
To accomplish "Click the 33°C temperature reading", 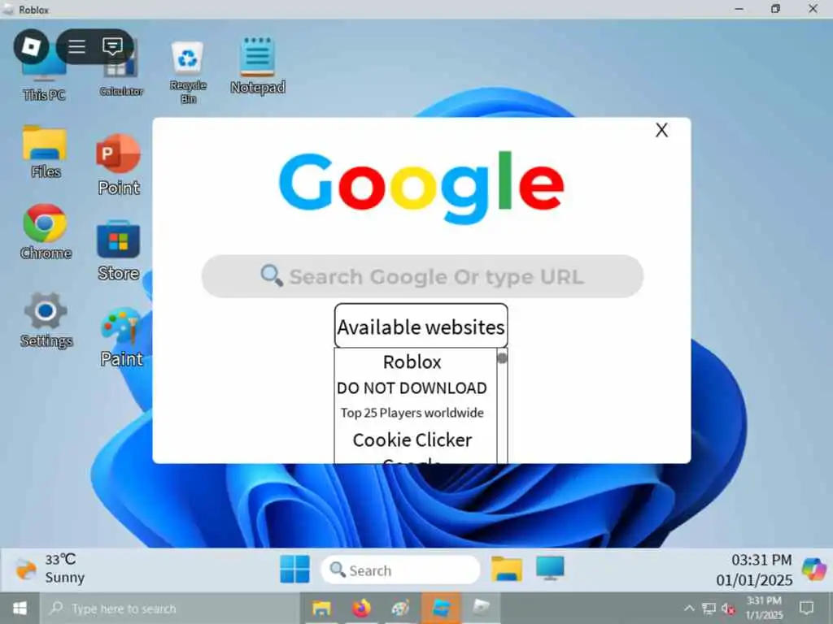I will click(x=60, y=559).
